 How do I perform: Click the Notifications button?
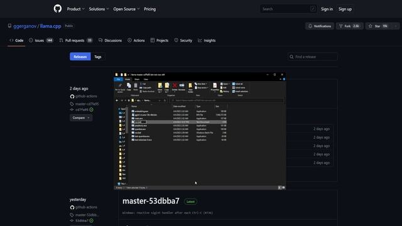click(x=320, y=26)
